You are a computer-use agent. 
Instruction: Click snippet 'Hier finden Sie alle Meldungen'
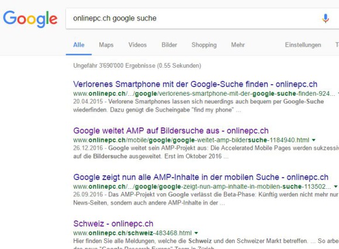(x=206, y=244)
